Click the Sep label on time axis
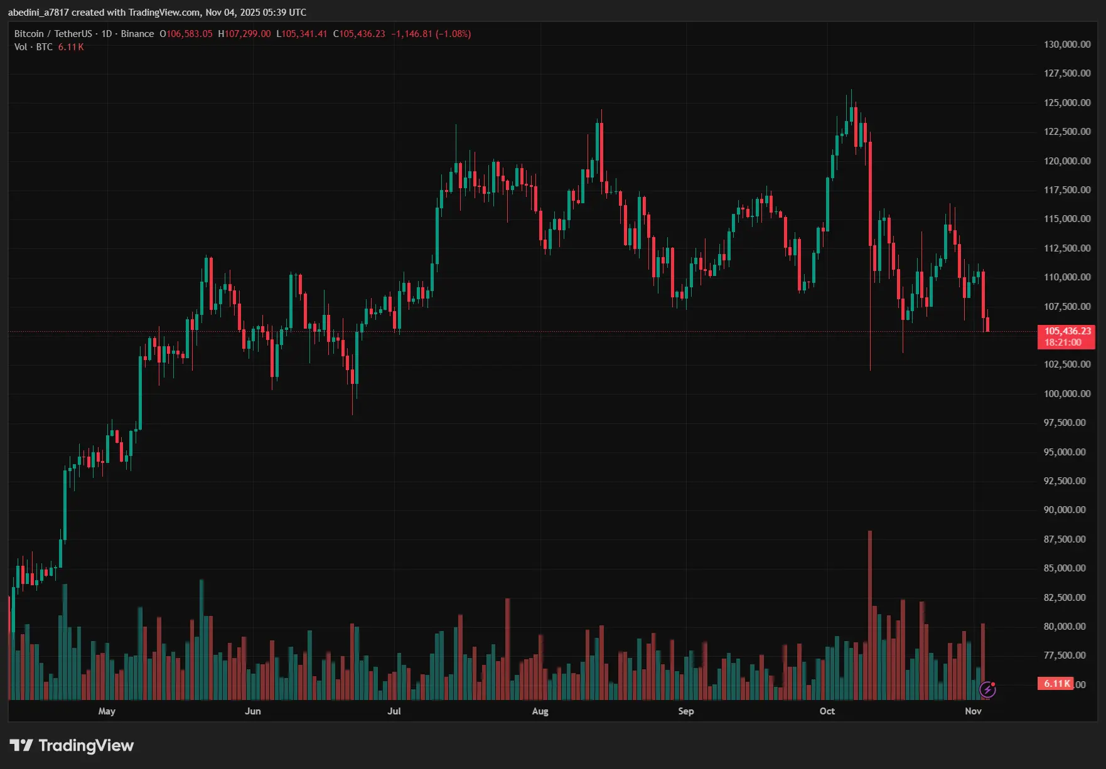Screen dimensions: 1106x769 (685, 711)
